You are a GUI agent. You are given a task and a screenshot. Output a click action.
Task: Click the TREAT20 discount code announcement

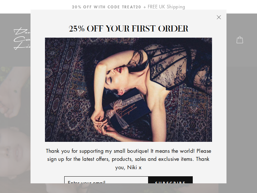(107, 7)
